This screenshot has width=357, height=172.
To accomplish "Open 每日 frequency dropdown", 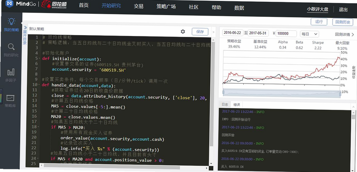I will (x=309, y=34).
